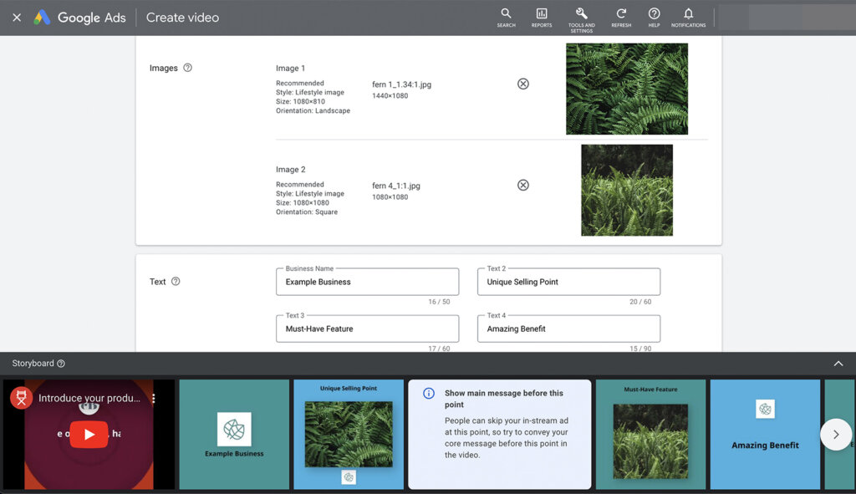Click help icon beside Storyboard label
Image resolution: width=856 pixels, height=494 pixels.
[x=61, y=364]
